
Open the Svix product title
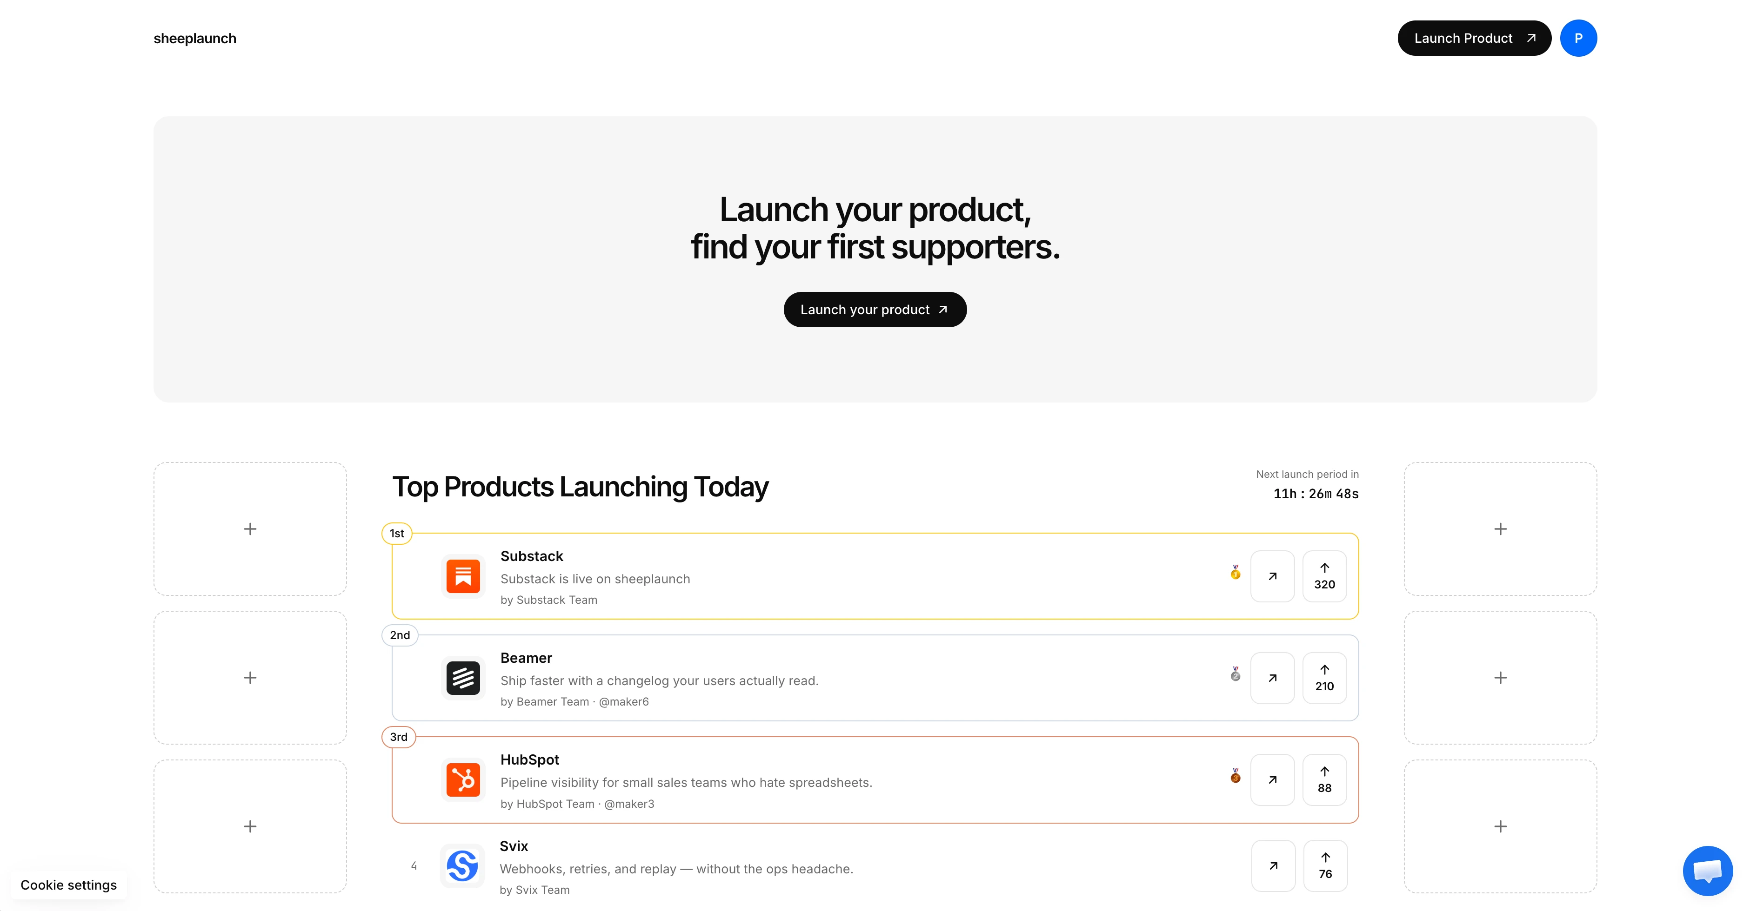click(514, 846)
